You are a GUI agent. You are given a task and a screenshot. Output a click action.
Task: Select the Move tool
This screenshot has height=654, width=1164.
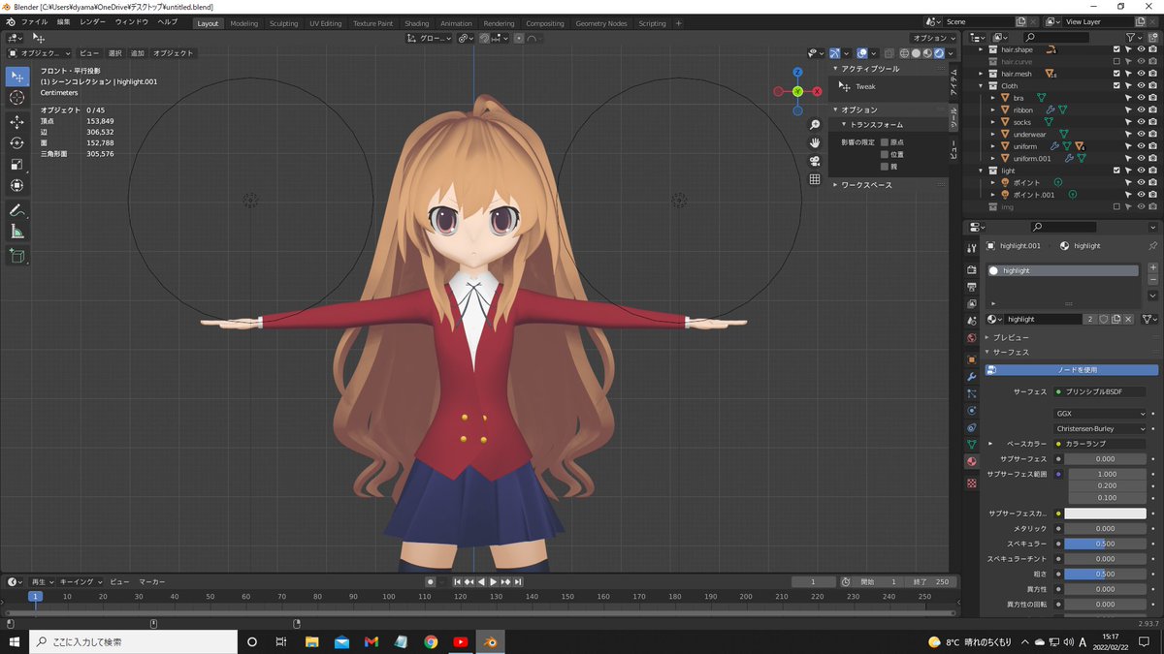click(x=16, y=122)
